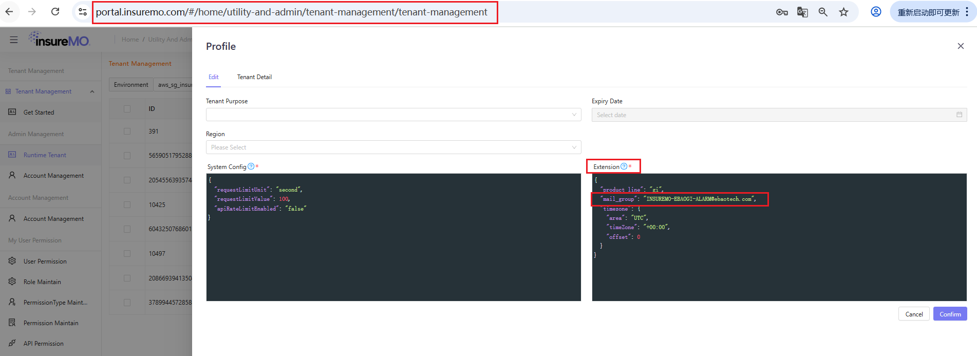Click the Expiry Date Select date field

tap(779, 115)
